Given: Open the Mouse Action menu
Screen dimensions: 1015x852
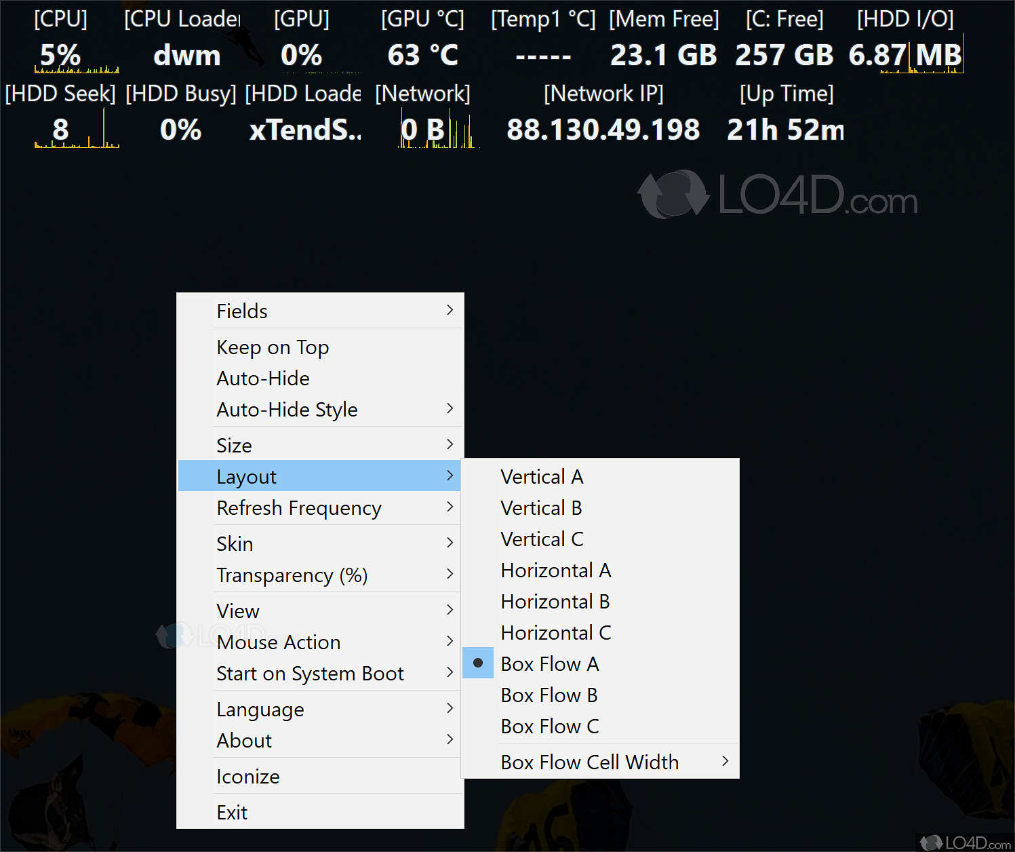Looking at the screenshot, I should pos(279,642).
